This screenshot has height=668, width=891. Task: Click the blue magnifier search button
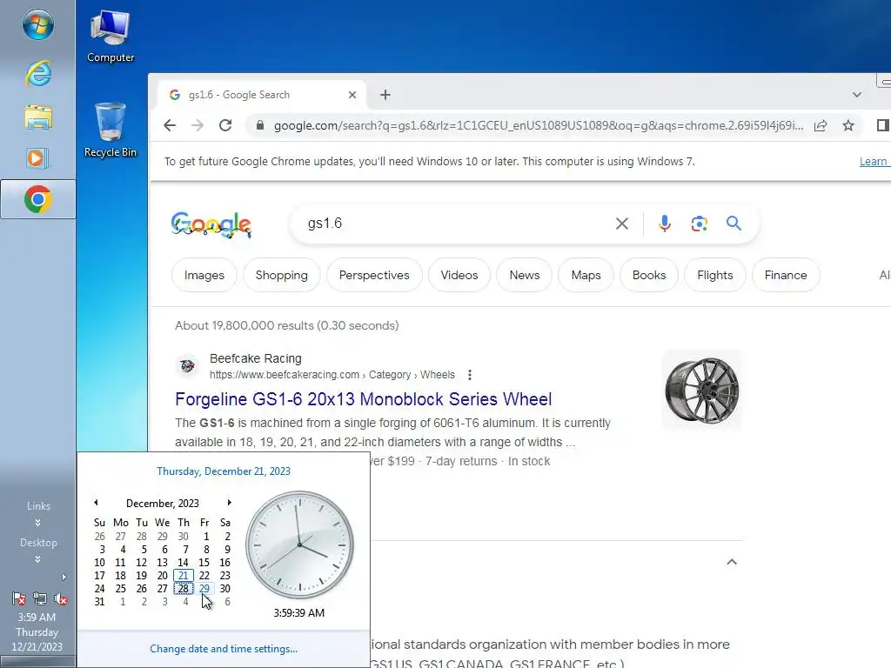click(x=734, y=224)
